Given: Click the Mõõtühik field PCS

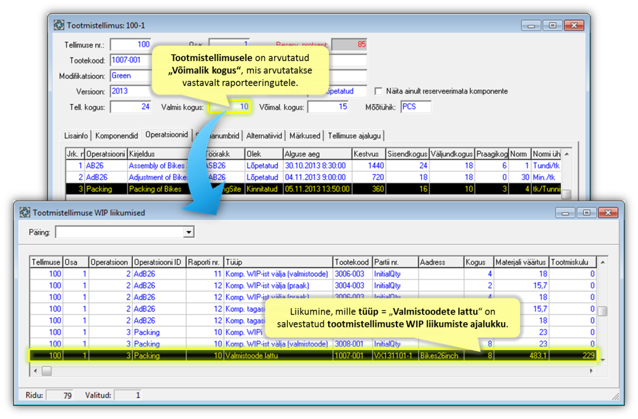Looking at the screenshot, I should [x=416, y=107].
